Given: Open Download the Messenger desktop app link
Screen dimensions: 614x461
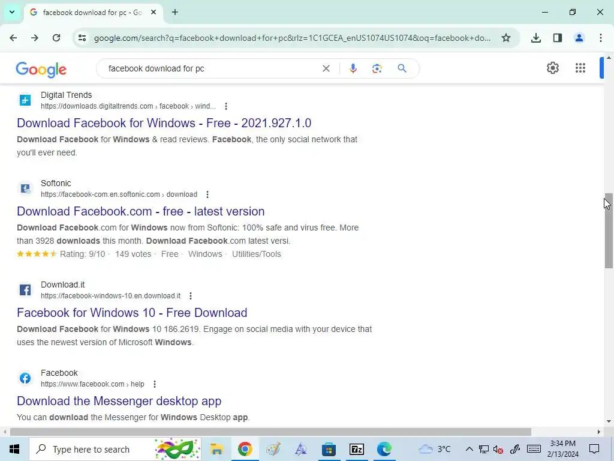Looking at the screenshot, I should click(119, 401).
